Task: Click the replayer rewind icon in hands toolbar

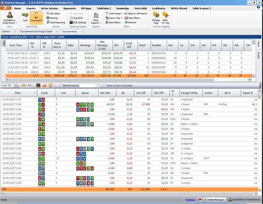Action: point(24,86)
